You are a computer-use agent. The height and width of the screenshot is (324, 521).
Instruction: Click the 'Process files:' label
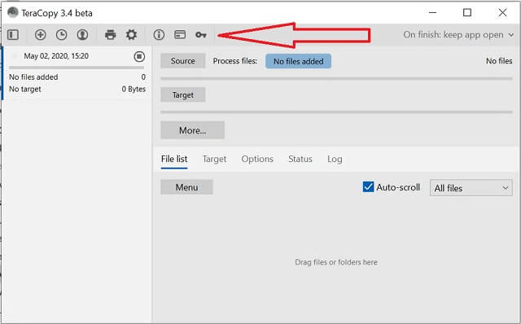click(x=235, y=61)
